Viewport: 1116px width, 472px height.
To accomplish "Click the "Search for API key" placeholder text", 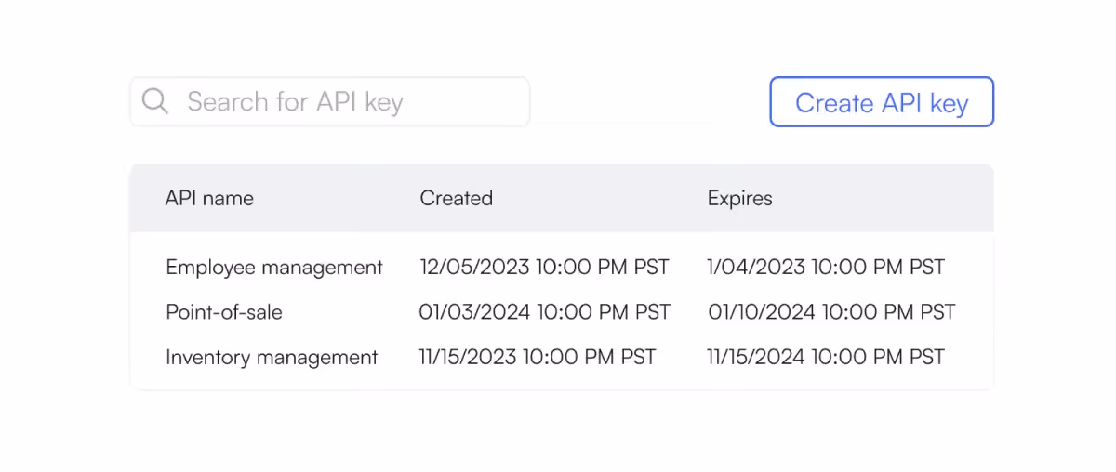I will tap(295, 102).
